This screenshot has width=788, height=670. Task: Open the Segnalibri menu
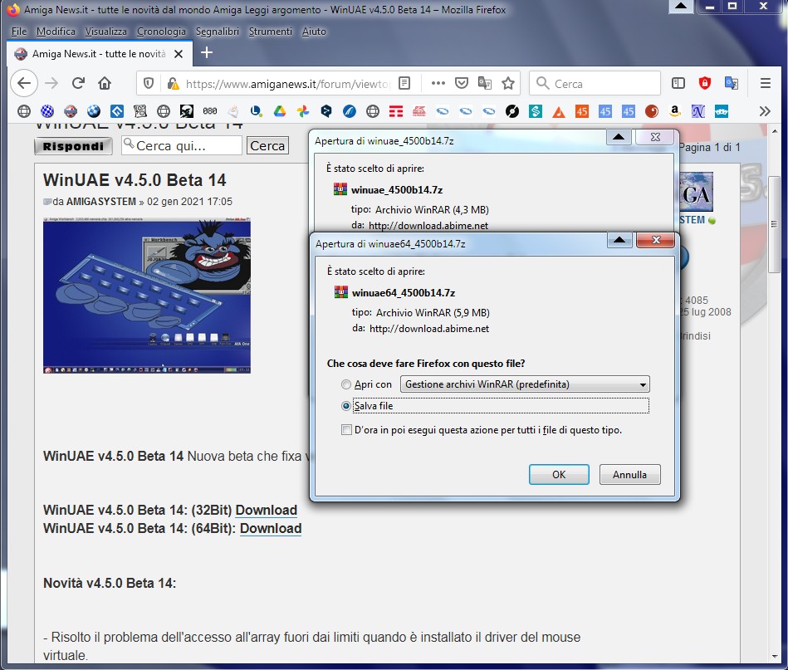point(218,32)
